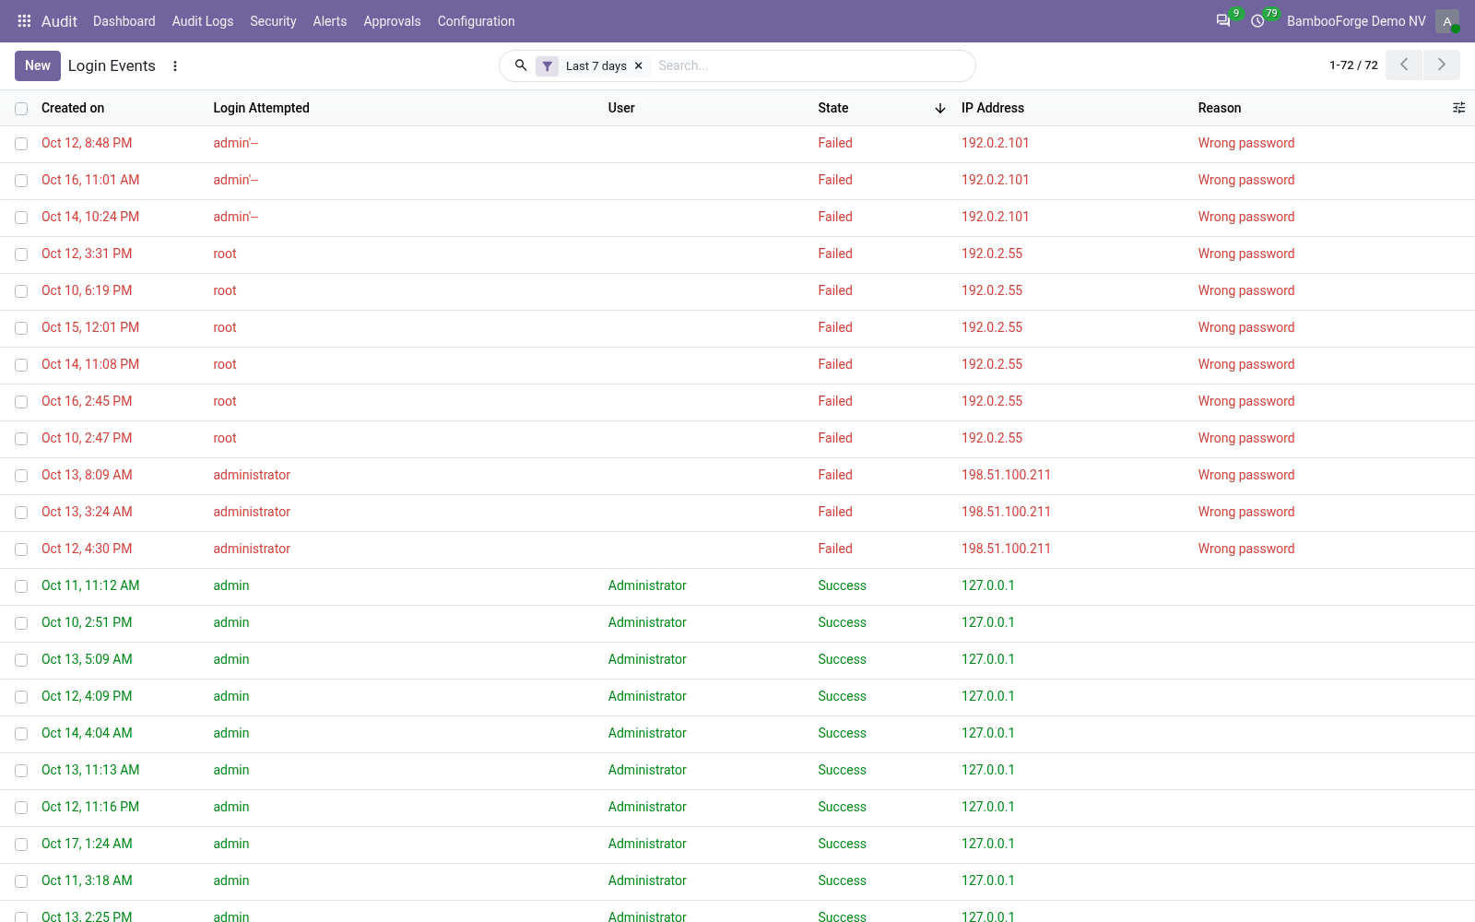Click the Audit app title
The height and width of the screenshot is (922, 1475).
pyautogui.click(x=59, y=21)
